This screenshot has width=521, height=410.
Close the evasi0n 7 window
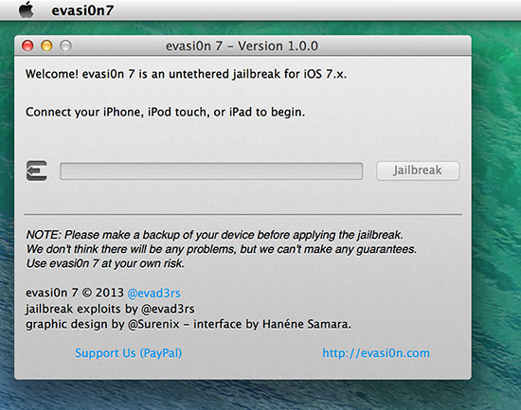[x=27, y=45]
